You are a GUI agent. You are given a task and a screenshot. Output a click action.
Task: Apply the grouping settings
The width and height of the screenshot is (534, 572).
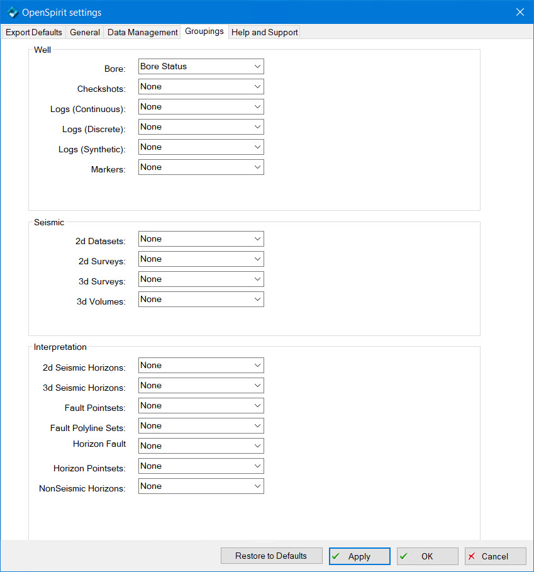359,556
